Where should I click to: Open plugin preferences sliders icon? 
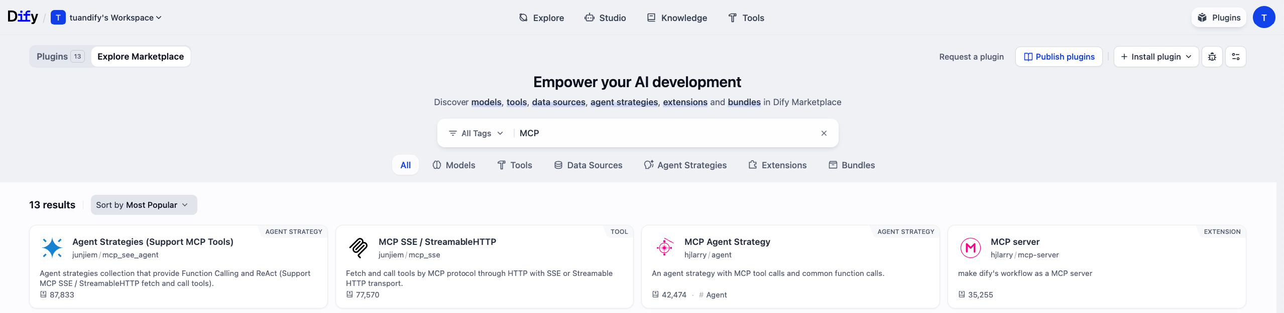point(1235,57)
